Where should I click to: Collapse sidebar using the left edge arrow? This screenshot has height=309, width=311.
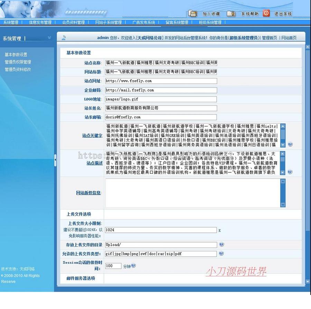click(56, 160)
